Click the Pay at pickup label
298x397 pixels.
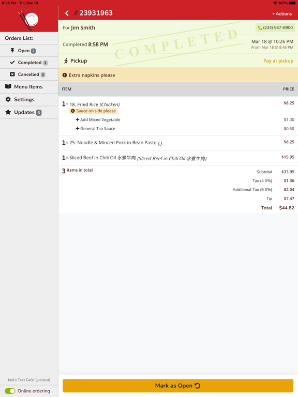click(x=278, y=61)
